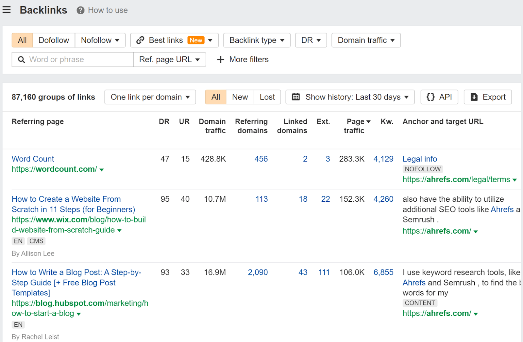Click the chain-link icon on Best links
The height and width of the screenshot is (342, 523).
[x=140, y=40]
